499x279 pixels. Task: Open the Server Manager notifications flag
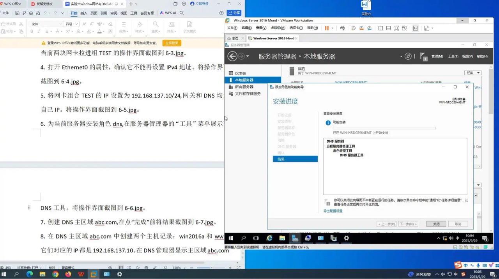coord(424,57)
